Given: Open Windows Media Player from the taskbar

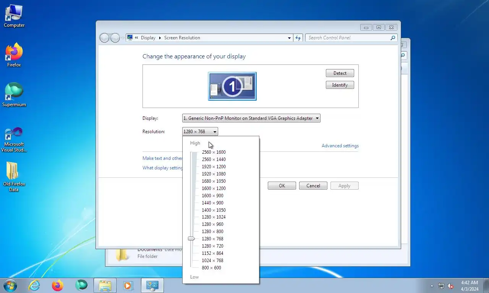Looking at the screenshot, I should [128, 285].
